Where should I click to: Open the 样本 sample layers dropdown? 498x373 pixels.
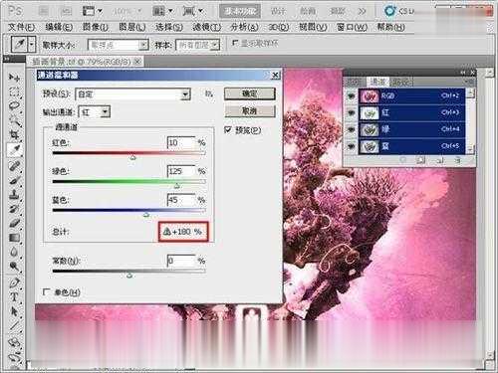click(215, 45)
